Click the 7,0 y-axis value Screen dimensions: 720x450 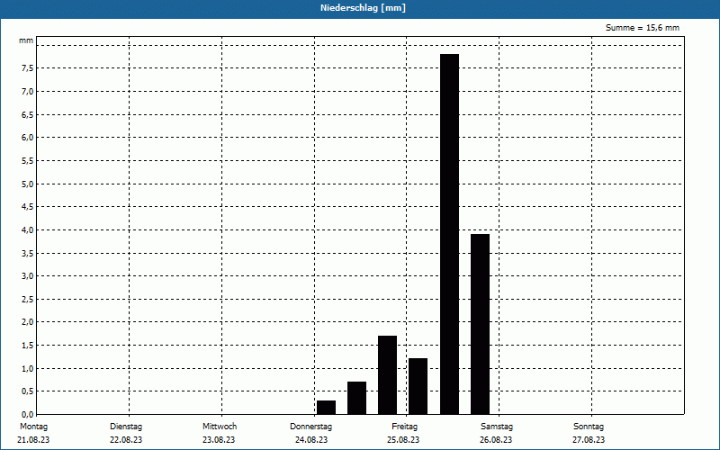(x=28, y=92)
